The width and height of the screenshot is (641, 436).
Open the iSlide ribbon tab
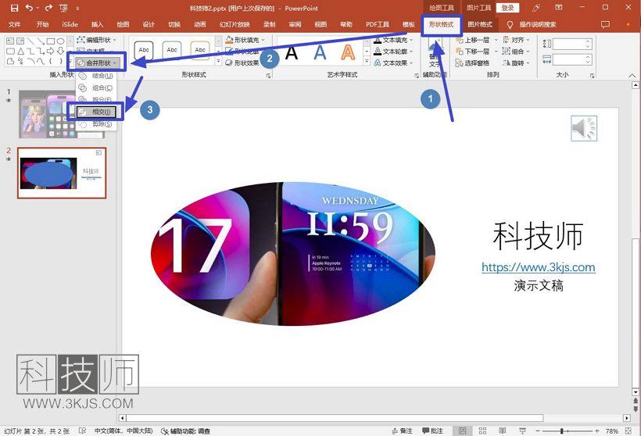point(70,24)
